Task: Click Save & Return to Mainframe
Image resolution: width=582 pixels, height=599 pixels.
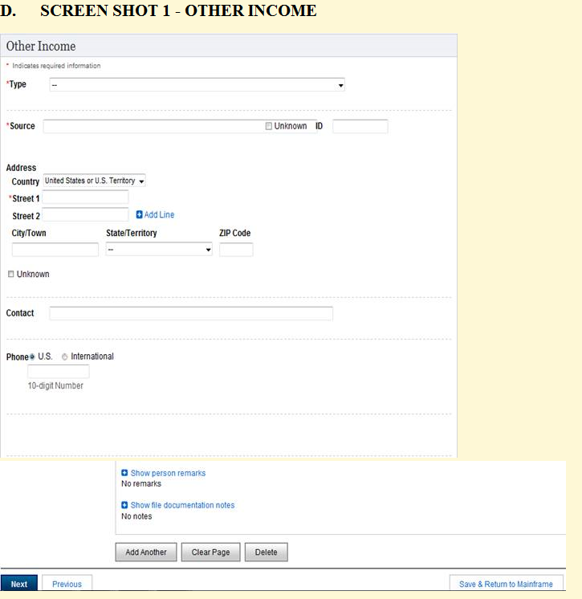Action: [506, 584]
